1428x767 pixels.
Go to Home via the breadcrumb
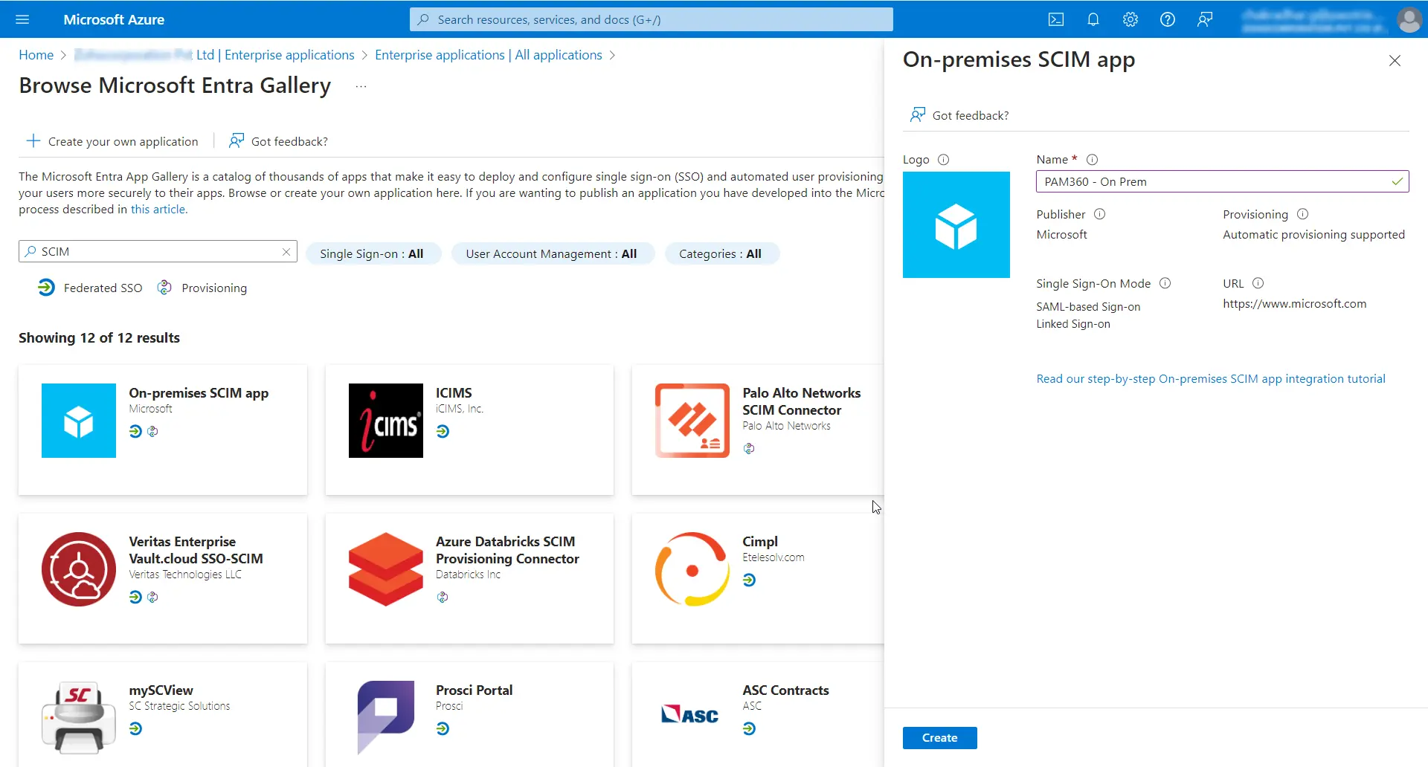tap(36, 54)
